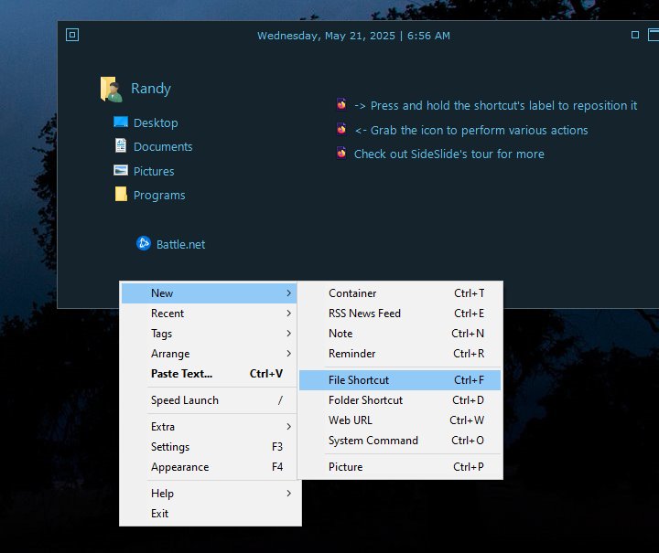Select Speed Launch menu entry

[210, 400]
